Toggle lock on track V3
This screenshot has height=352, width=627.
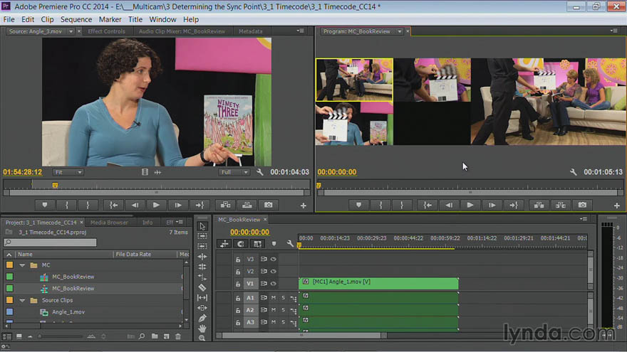[x=238, y=260]
